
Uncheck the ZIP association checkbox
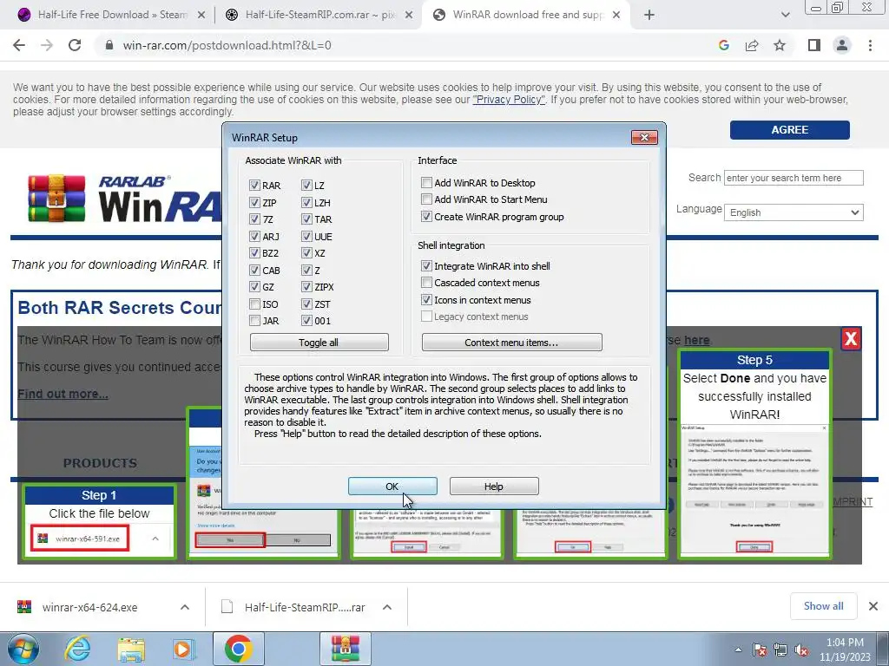click(254, 202)
